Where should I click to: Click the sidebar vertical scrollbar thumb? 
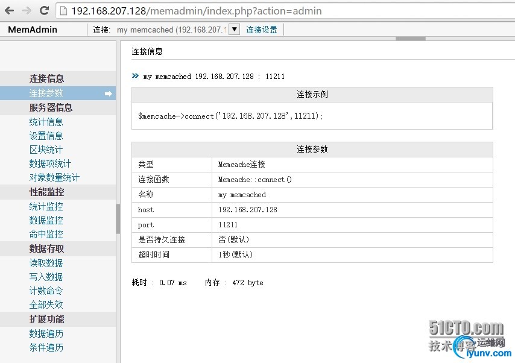click(118, 219)
